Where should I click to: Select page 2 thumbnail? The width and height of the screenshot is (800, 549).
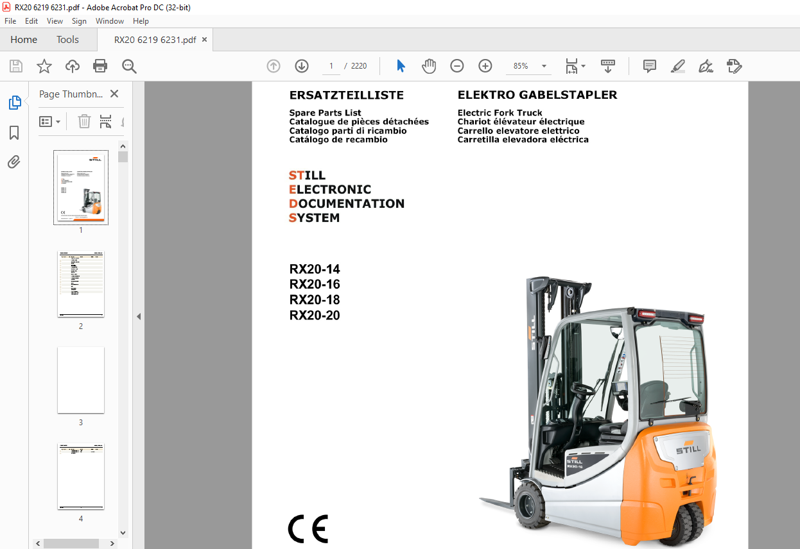[81, 284]
